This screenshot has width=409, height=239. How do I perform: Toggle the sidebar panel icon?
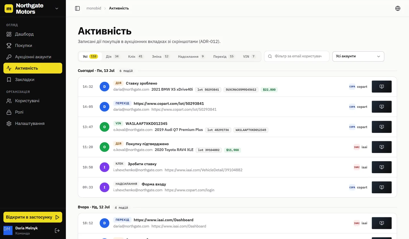(x=77, y=8)
